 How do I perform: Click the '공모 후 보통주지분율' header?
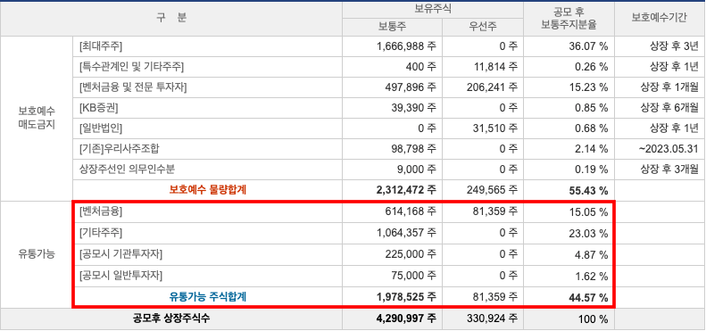coord(569,18)
